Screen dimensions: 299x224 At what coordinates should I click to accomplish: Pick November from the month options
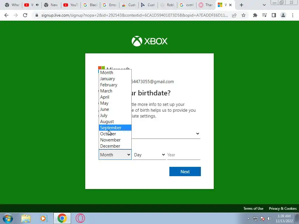pyautogui.click(x=115, y=140)
